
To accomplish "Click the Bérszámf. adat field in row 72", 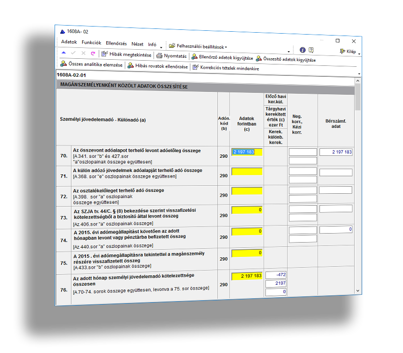I will pyautogui.click(x=336, y=190).
